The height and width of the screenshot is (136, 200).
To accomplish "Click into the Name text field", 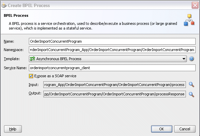I will [x=112, y=41].
